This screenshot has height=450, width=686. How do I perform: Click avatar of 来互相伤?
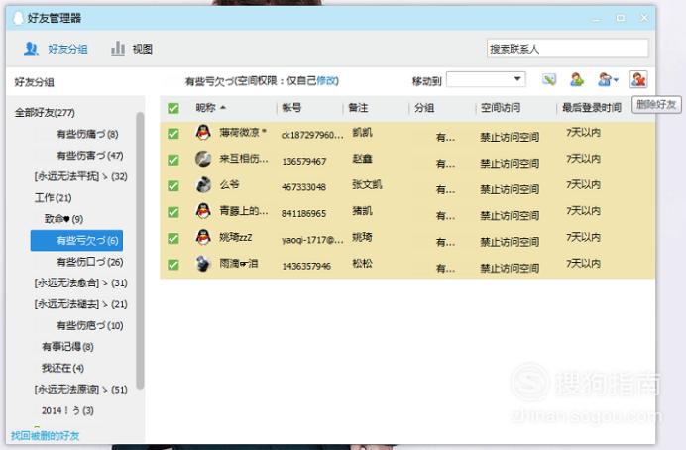203,159
